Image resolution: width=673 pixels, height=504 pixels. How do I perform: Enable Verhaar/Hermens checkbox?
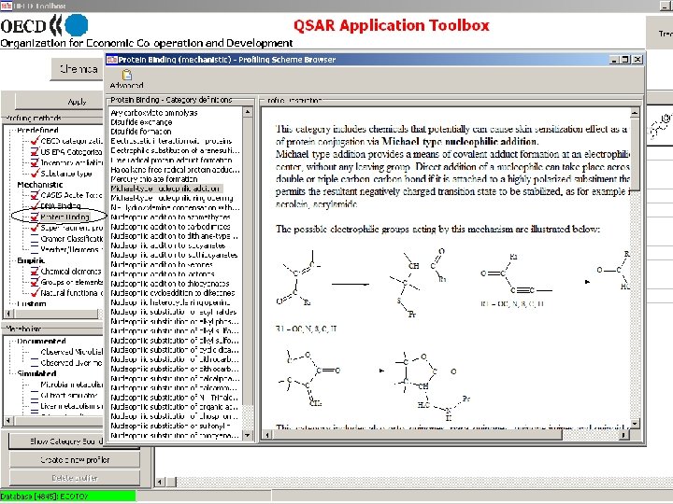(35, 249)
